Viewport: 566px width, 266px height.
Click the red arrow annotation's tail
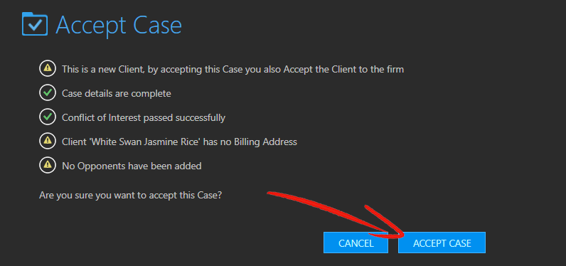[274, 194]
